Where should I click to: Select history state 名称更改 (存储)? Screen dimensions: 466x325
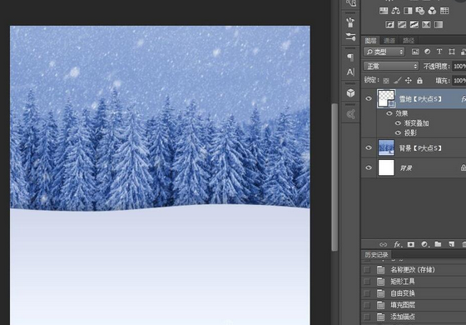pyautogui.click(x=413, y=270)
